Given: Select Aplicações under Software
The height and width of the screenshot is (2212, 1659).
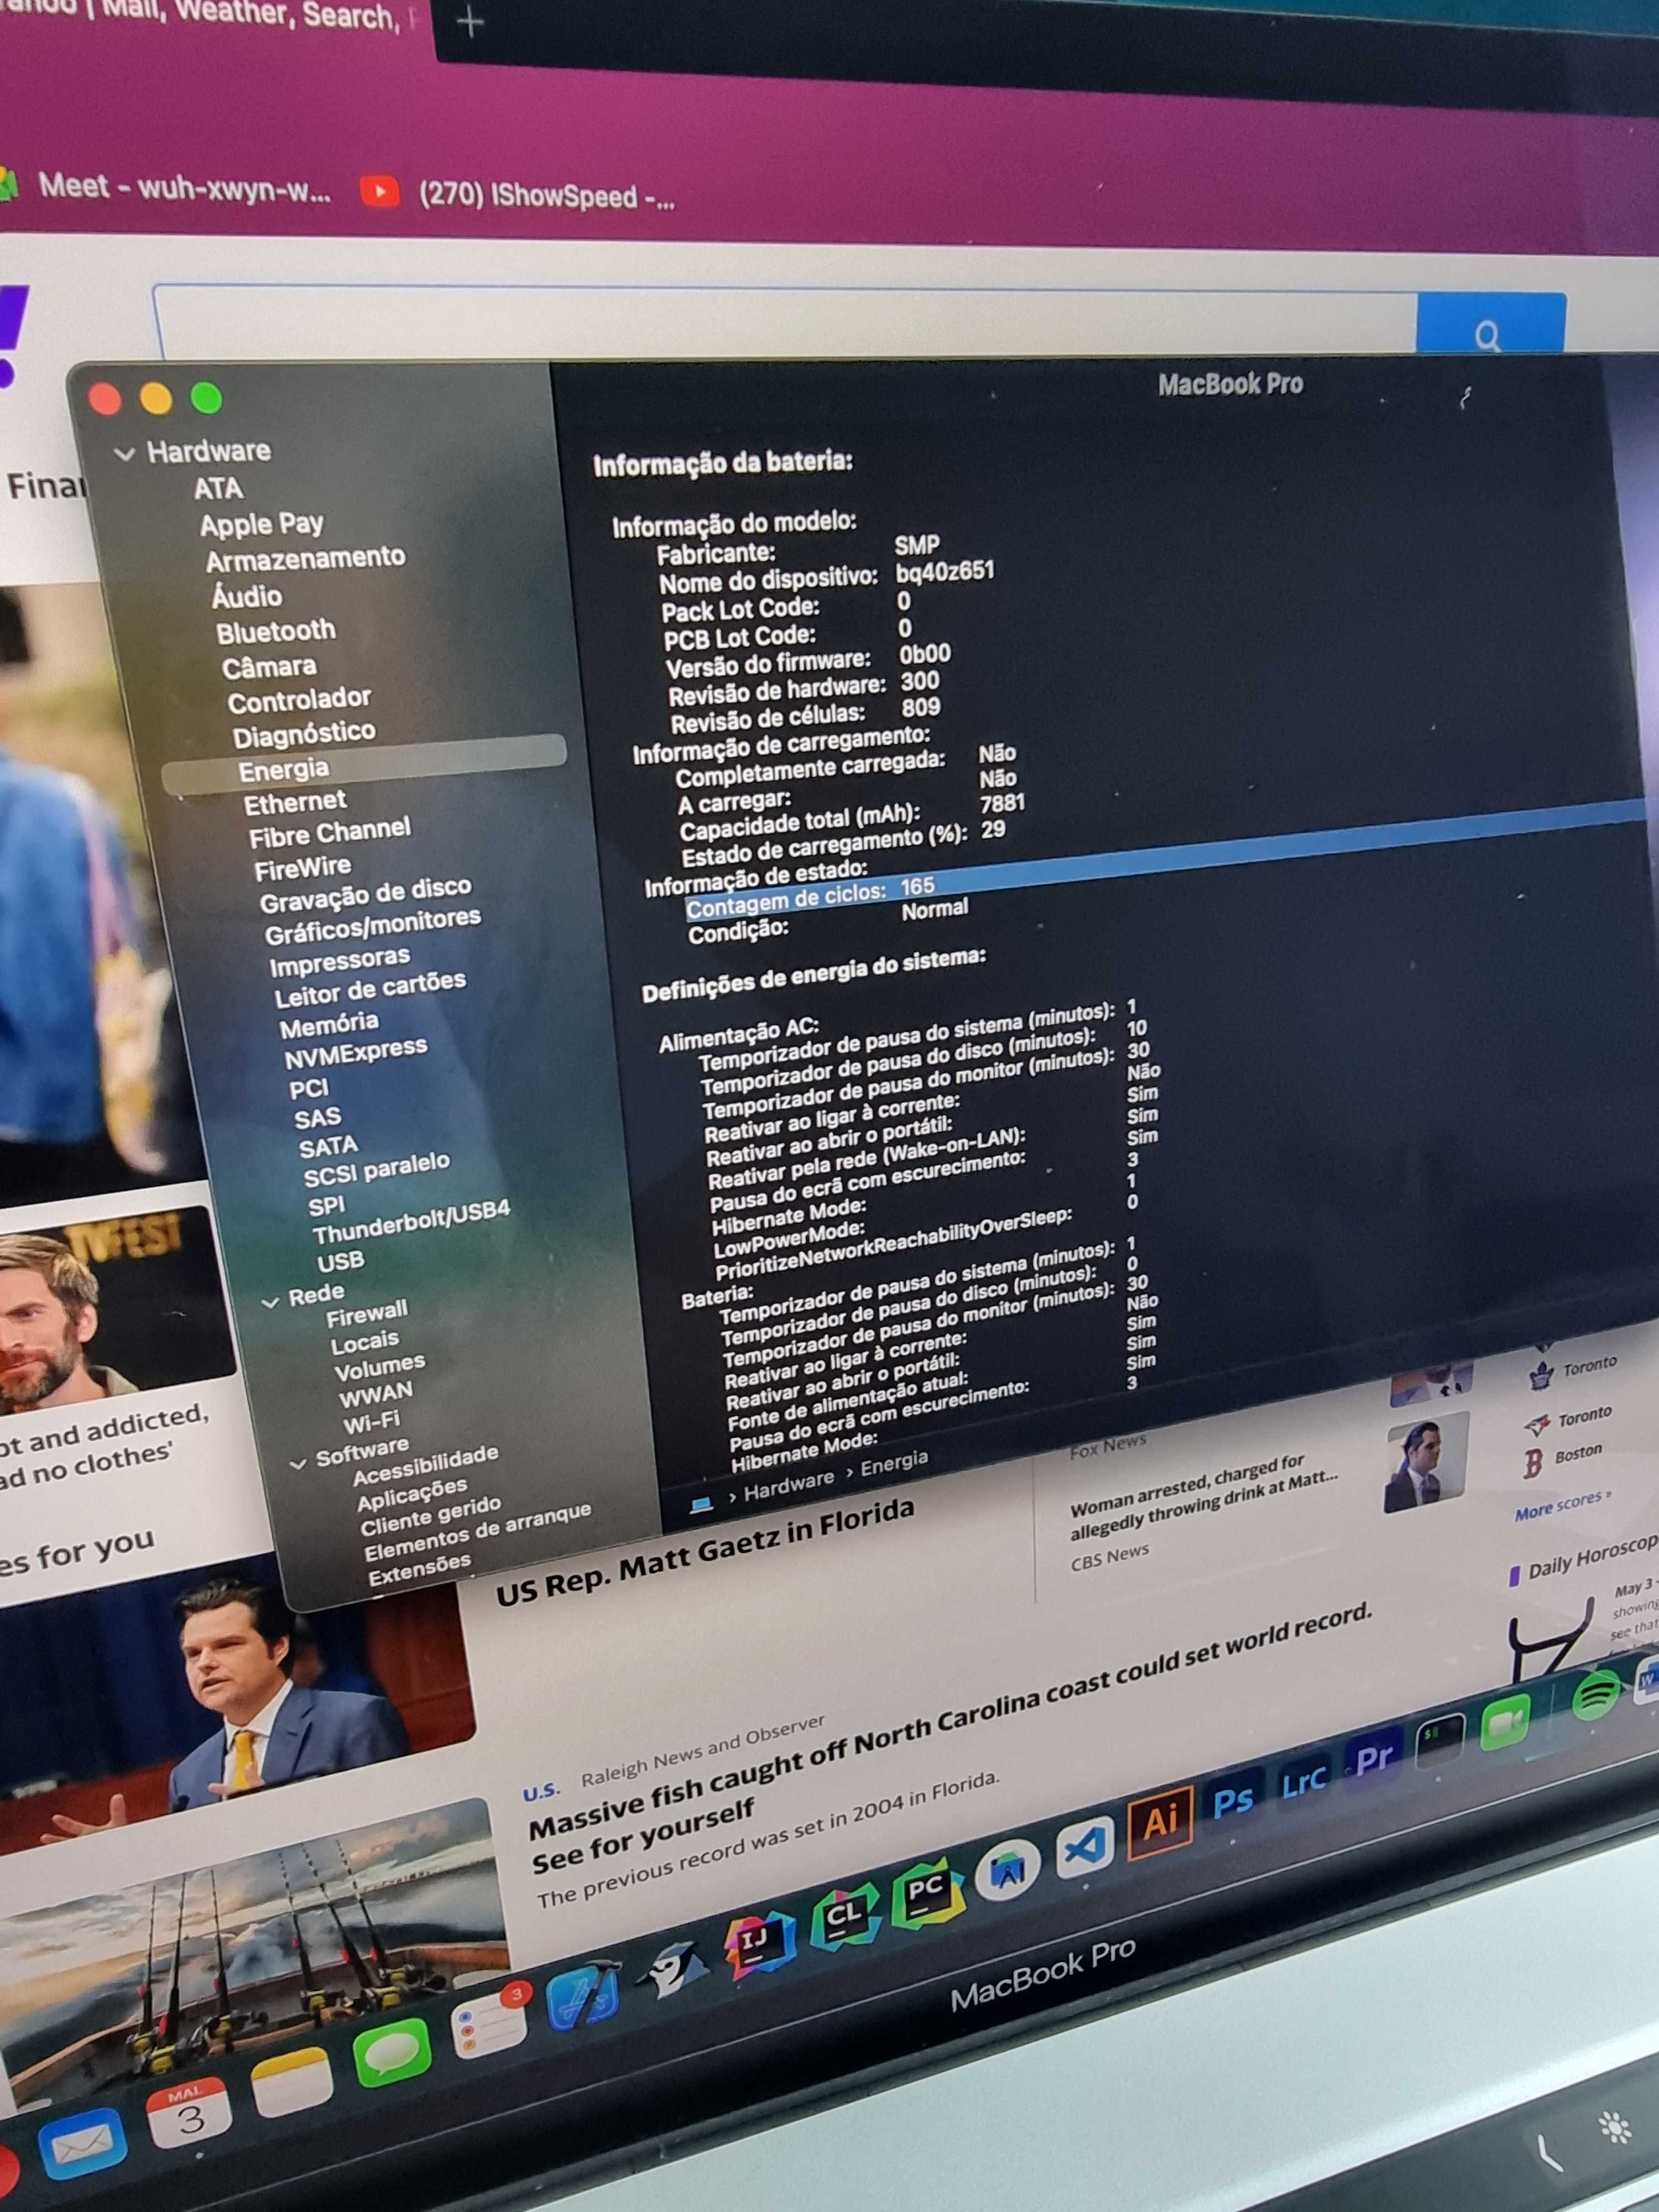Looking at the screenshot, I should click(x=411, y=1494).
